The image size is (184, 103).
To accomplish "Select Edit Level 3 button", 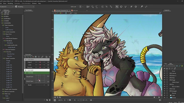I will click(83, 7).
